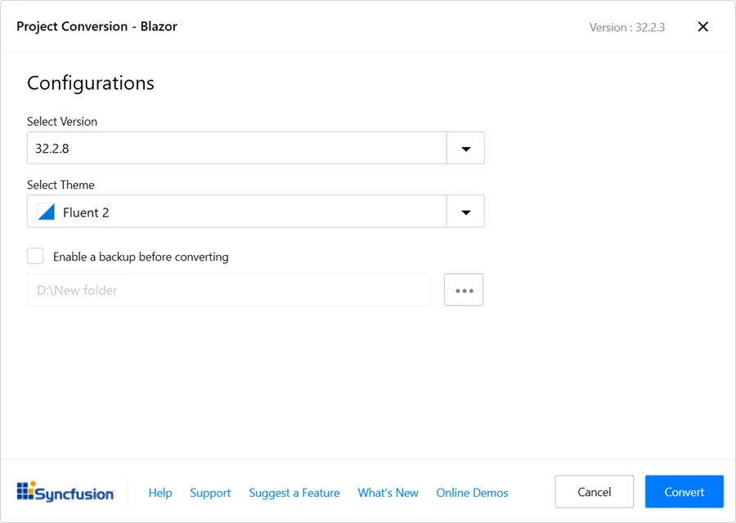Click the Convert button
This screenshot has height=523, width=736.
click(x=684, y=491)
